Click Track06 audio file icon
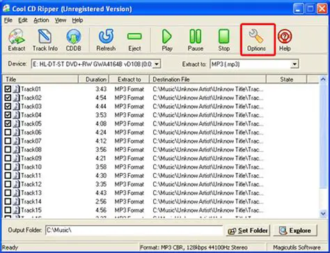 16,132
